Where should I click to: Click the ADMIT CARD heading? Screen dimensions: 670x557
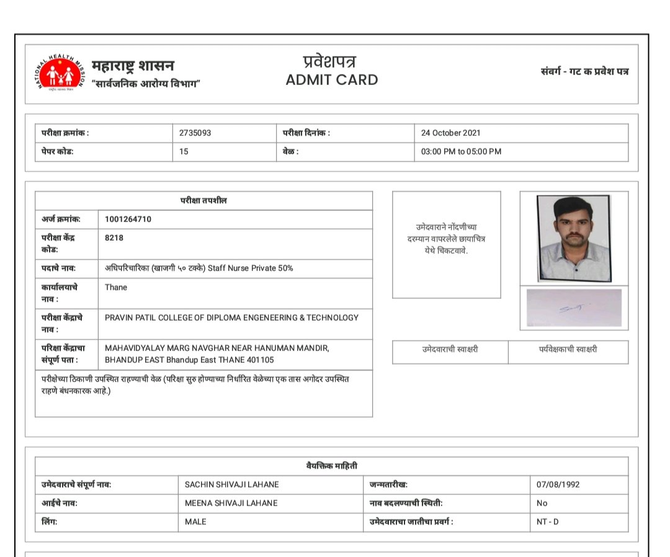pos(331,80)
